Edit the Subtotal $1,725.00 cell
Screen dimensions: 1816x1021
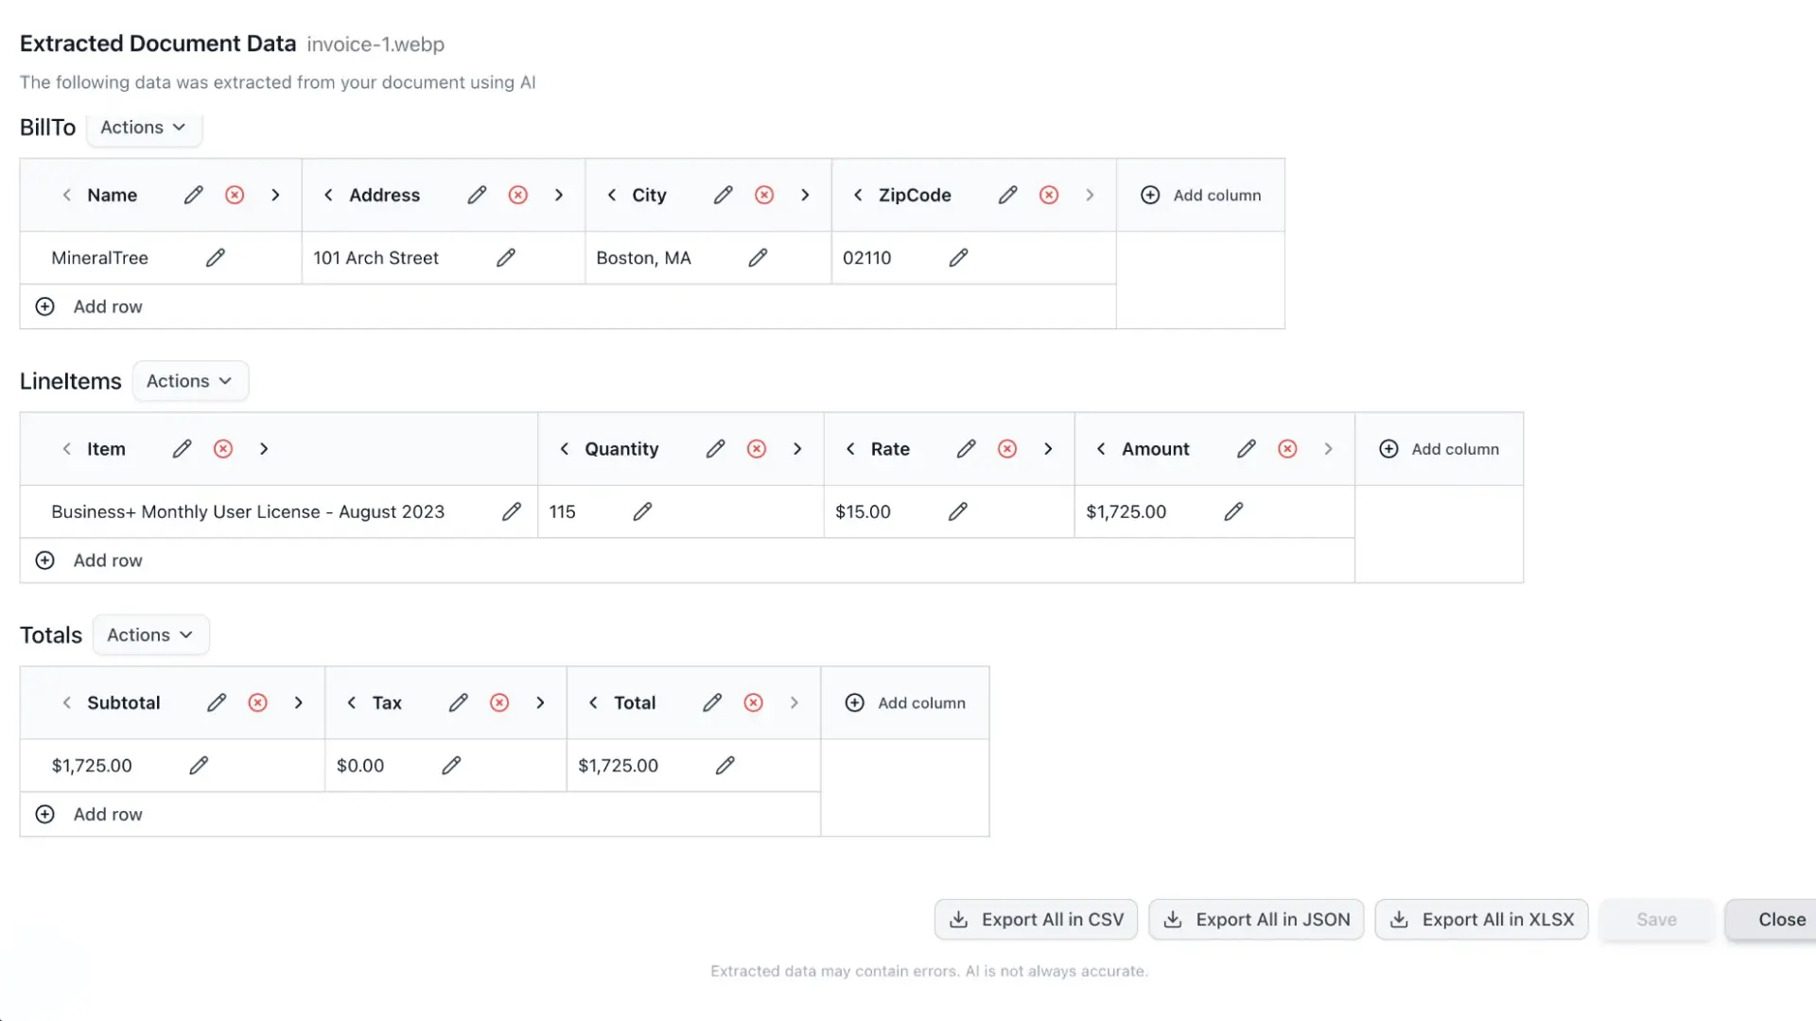(199, 766)
